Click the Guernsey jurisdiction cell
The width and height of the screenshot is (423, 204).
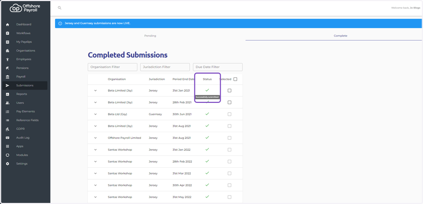pos(155,114)
